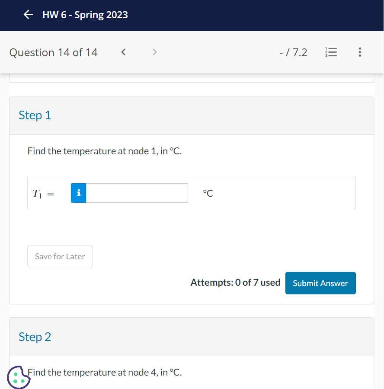Click the HW 6 - Spring 2023 title

(85, 15)
